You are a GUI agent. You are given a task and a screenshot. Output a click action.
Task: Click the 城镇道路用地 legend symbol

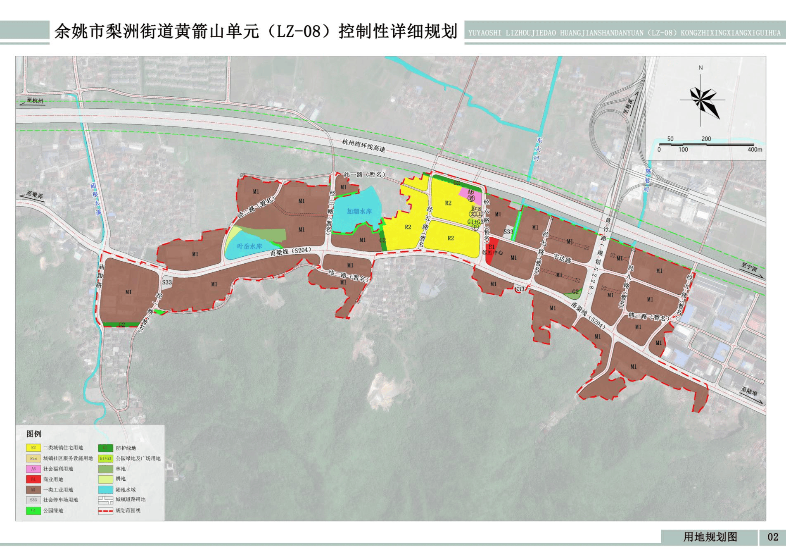tap(105, 500)
